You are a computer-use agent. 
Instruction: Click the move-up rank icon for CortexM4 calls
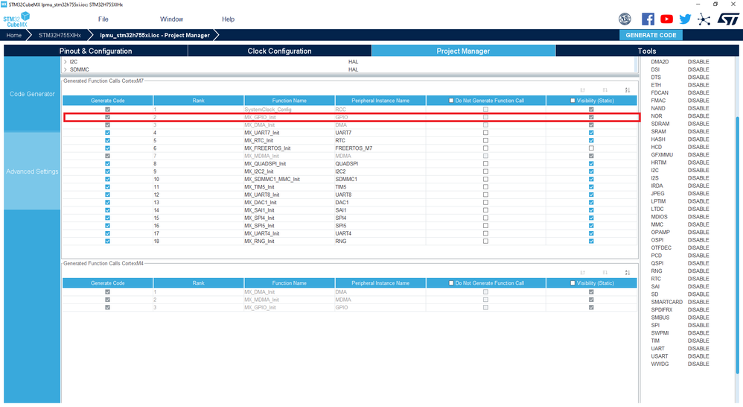pos(582,272)
